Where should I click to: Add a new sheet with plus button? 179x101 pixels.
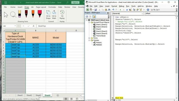58,95
